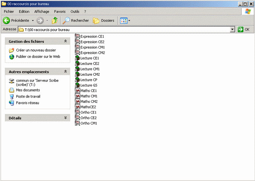Click the Ortho CE2 file name text
The image size is (255, 181).
88,118
